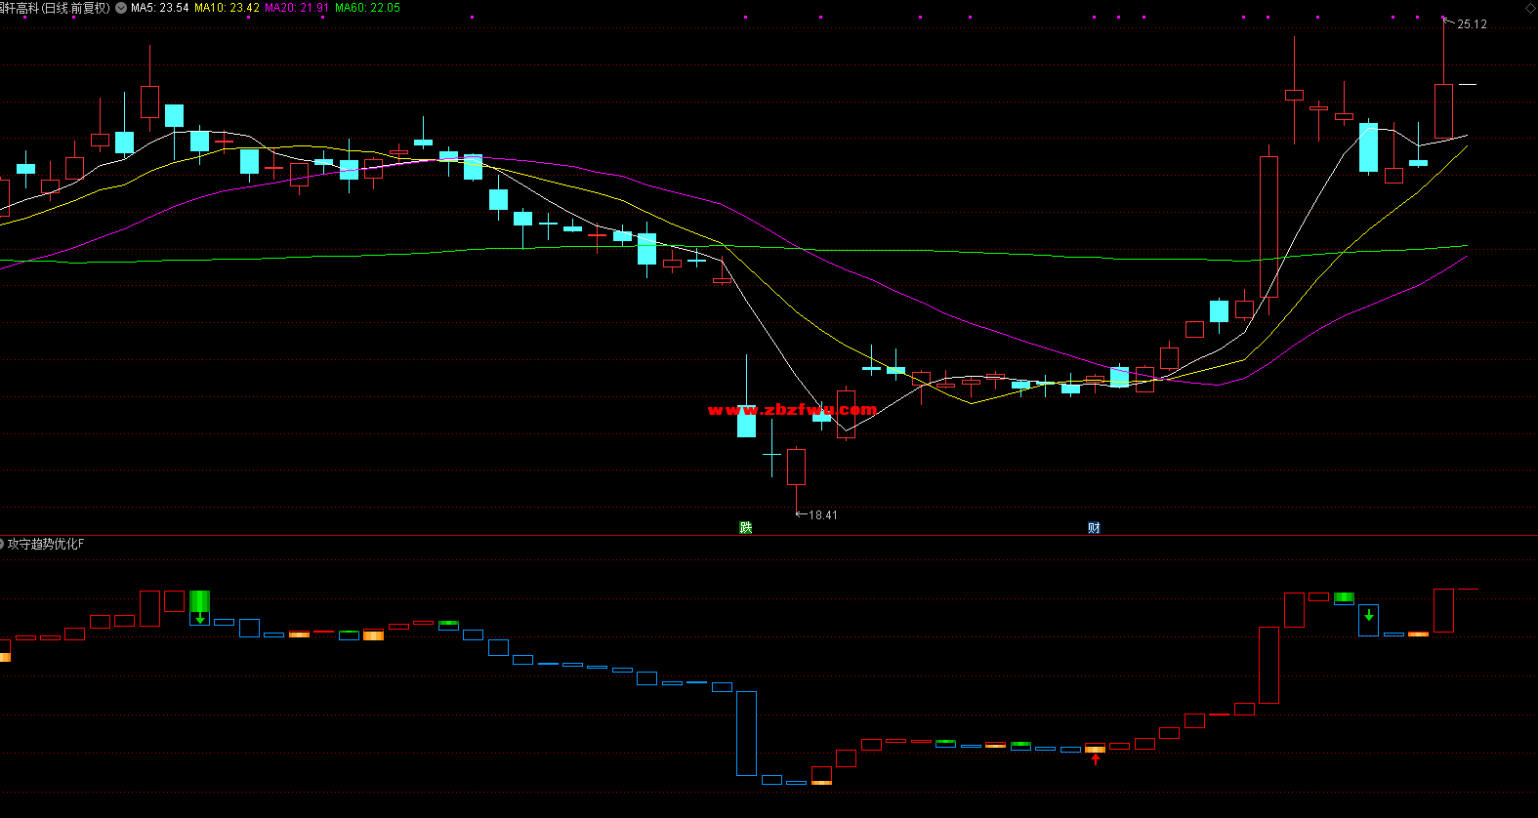Click the '攻守趋势优化F' indicator name
The width and height of the screenshot is (1538, 818).
coord(46,544)
